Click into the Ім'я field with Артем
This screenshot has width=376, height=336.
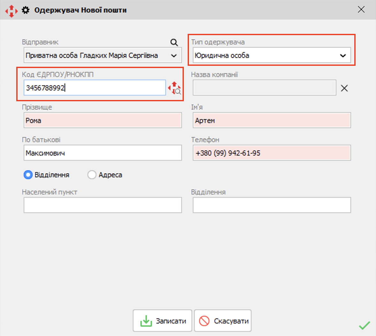coord(272,120)
